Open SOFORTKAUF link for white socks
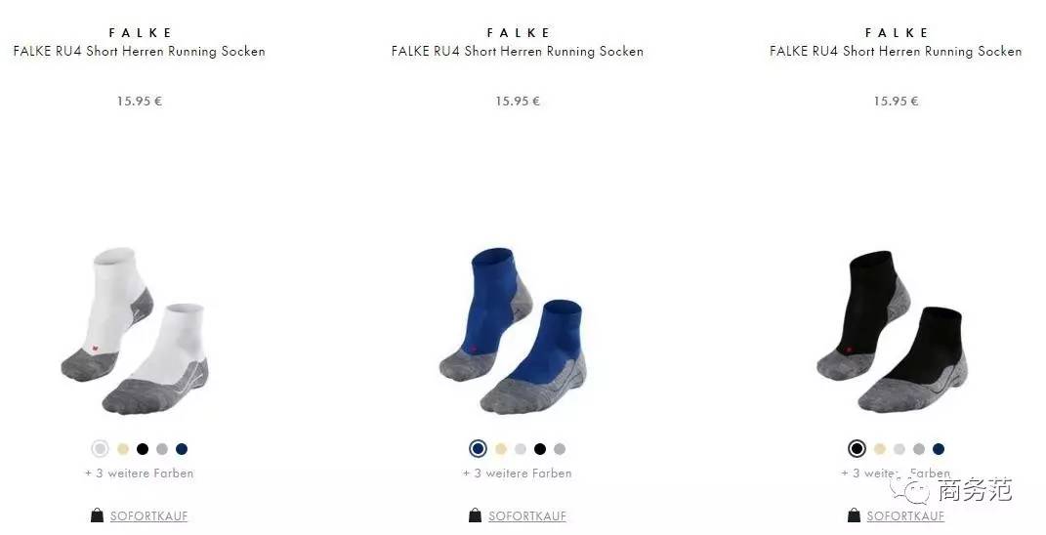 coord(148,515)
